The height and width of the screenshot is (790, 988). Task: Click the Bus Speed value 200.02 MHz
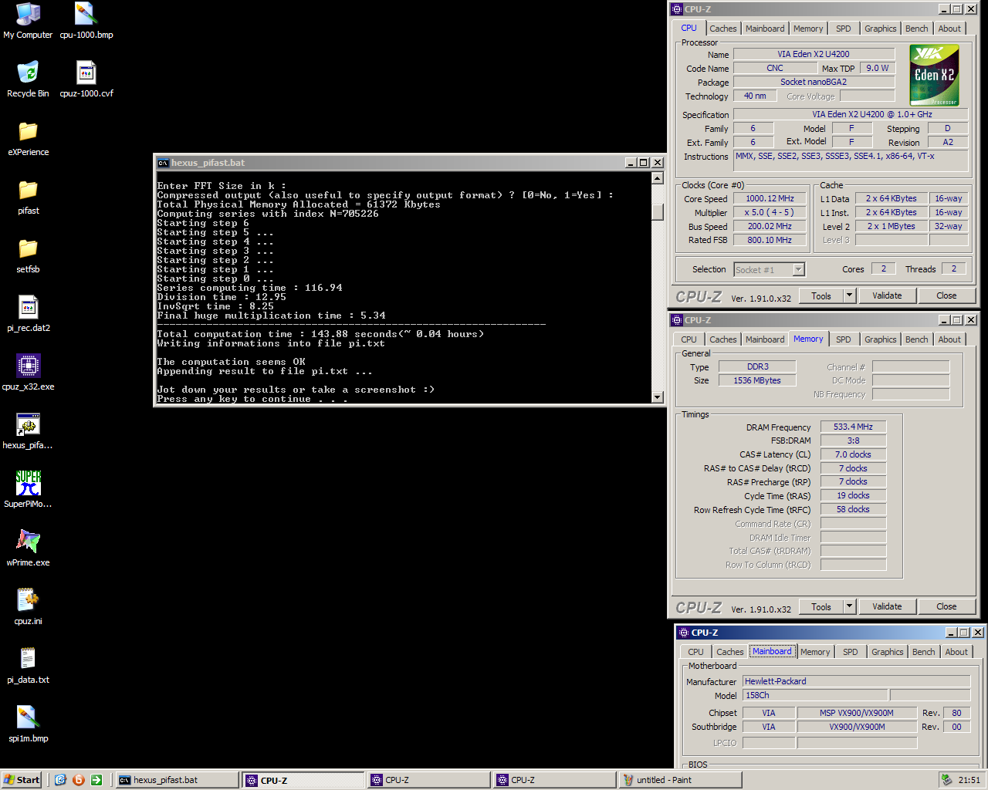(770, 226)
